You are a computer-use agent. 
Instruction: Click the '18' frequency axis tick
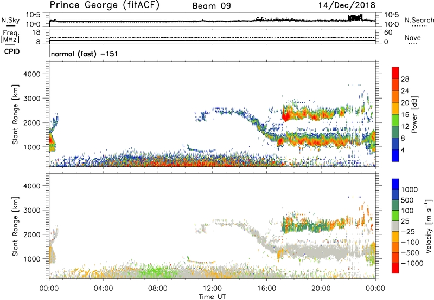[36, 32]
